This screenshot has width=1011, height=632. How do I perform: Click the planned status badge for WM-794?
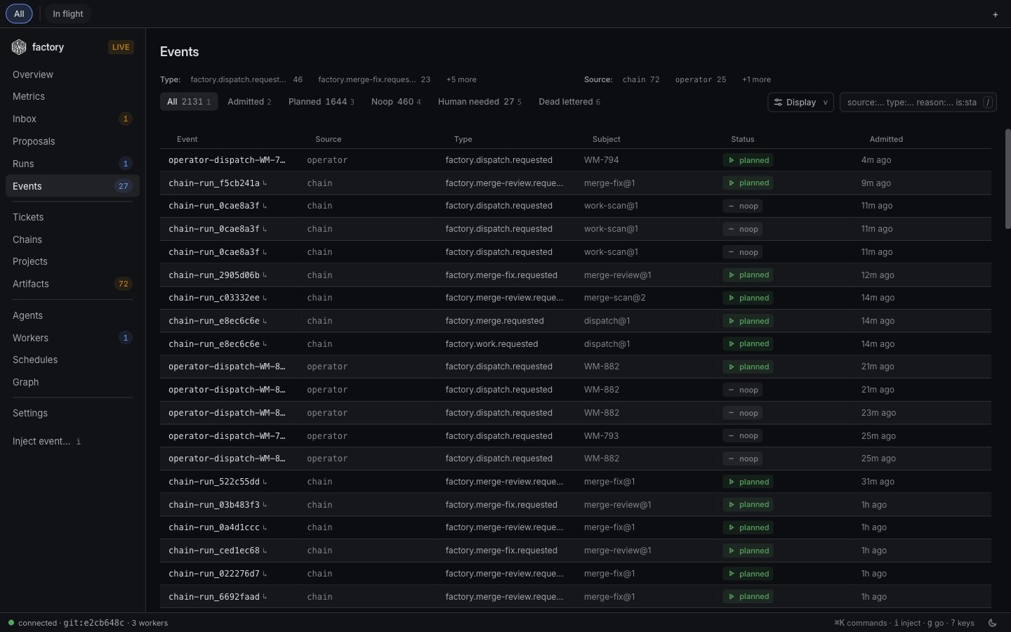click(x=748, y=160)
